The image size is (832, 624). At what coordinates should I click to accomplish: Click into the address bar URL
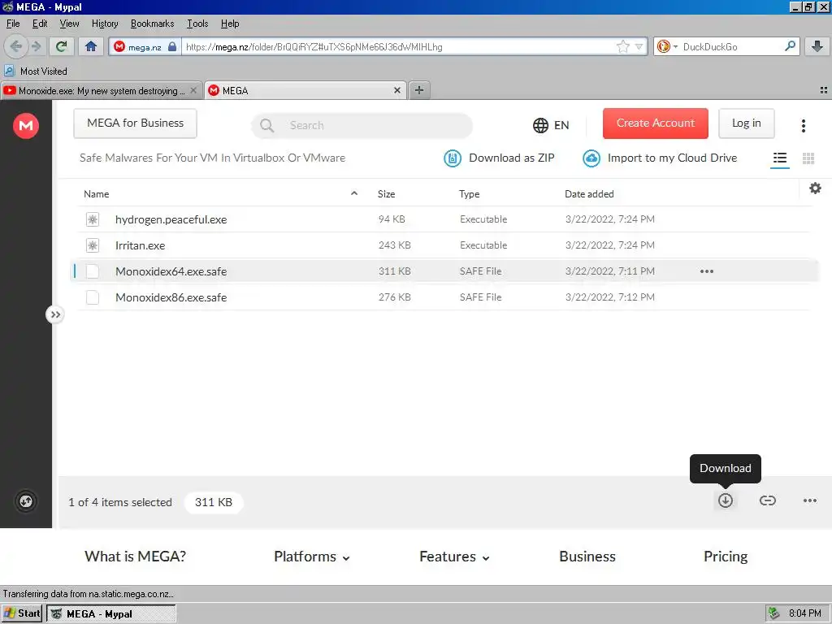(398, 46)
